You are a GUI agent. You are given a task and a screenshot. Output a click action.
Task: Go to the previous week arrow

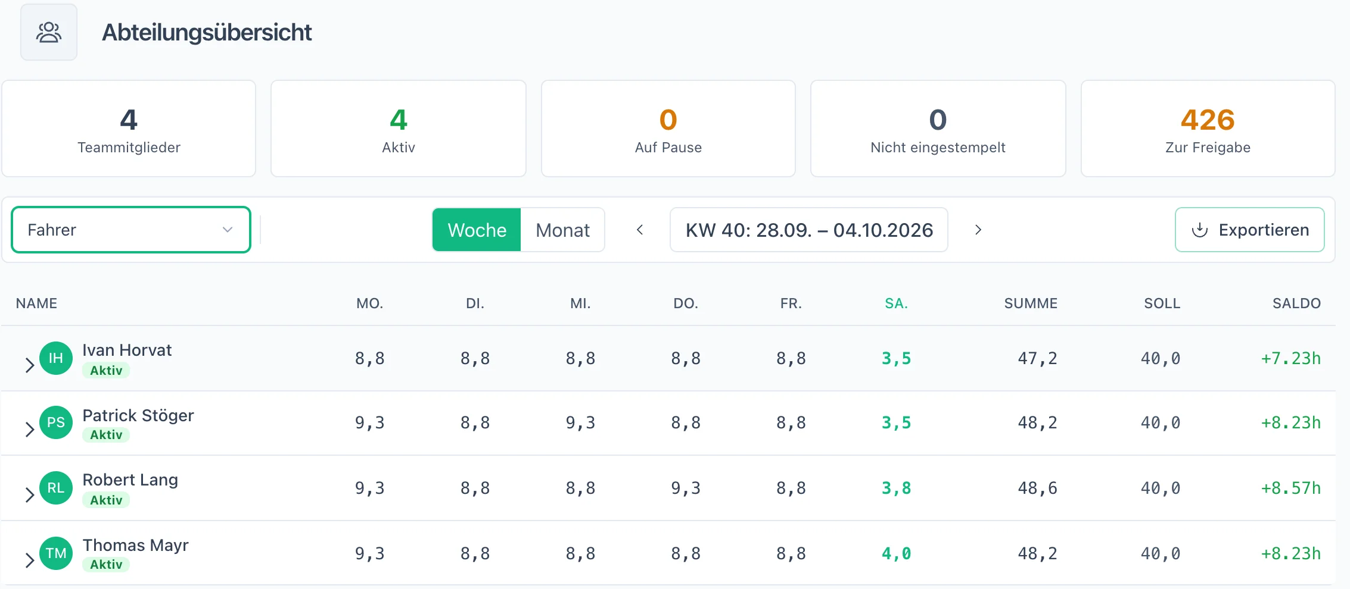coord(640,230)
